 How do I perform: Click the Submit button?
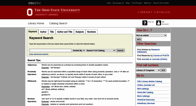[x=120, y=51]
